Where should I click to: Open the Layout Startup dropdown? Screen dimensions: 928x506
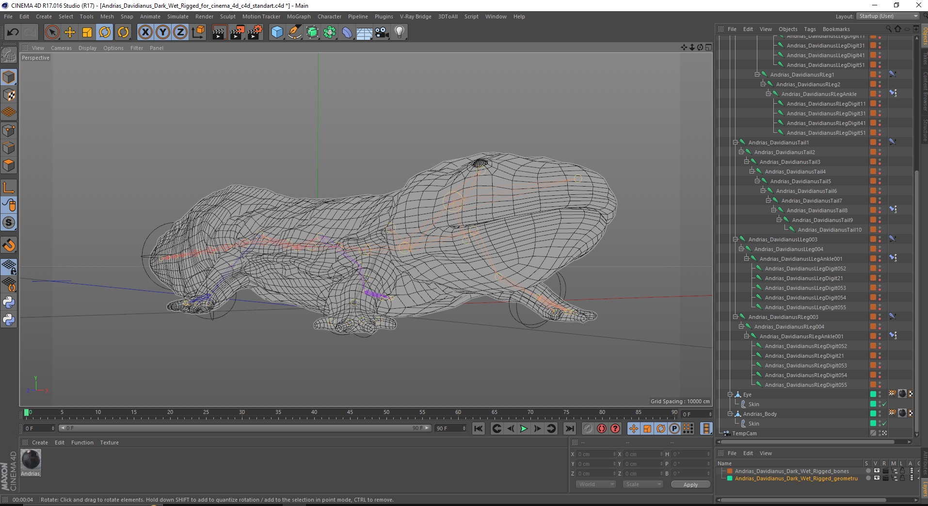888,16
